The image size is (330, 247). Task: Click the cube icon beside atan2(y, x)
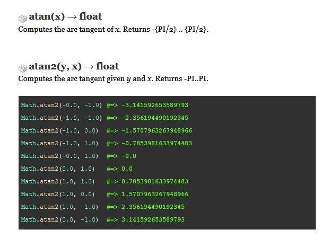[x=22, y=67]
